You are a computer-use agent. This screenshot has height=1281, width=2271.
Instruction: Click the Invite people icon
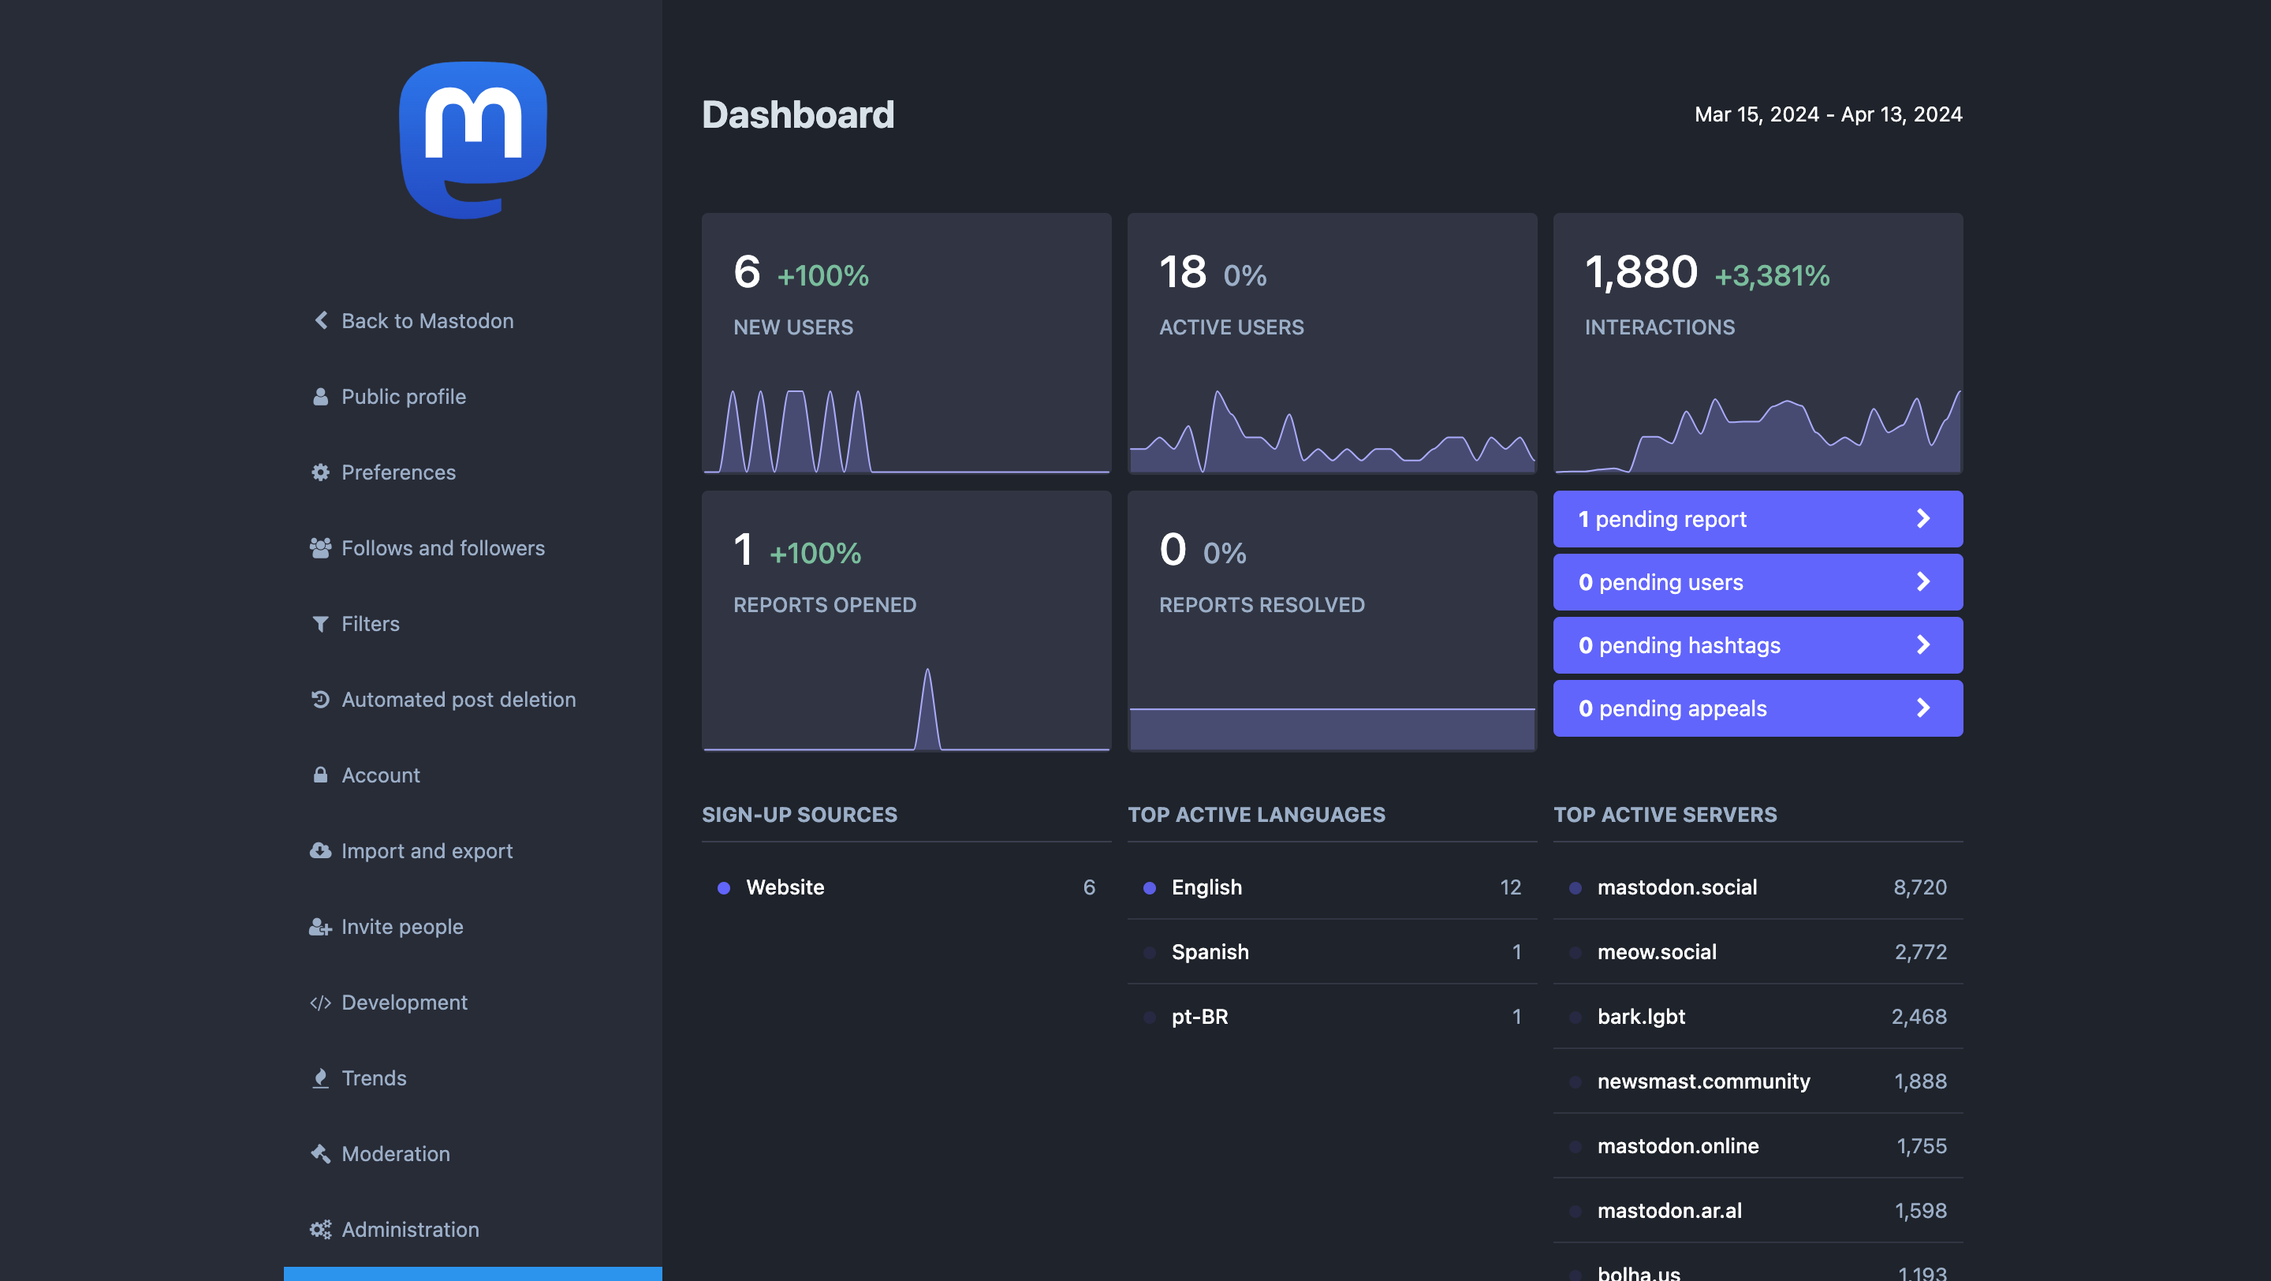(320, 927)
